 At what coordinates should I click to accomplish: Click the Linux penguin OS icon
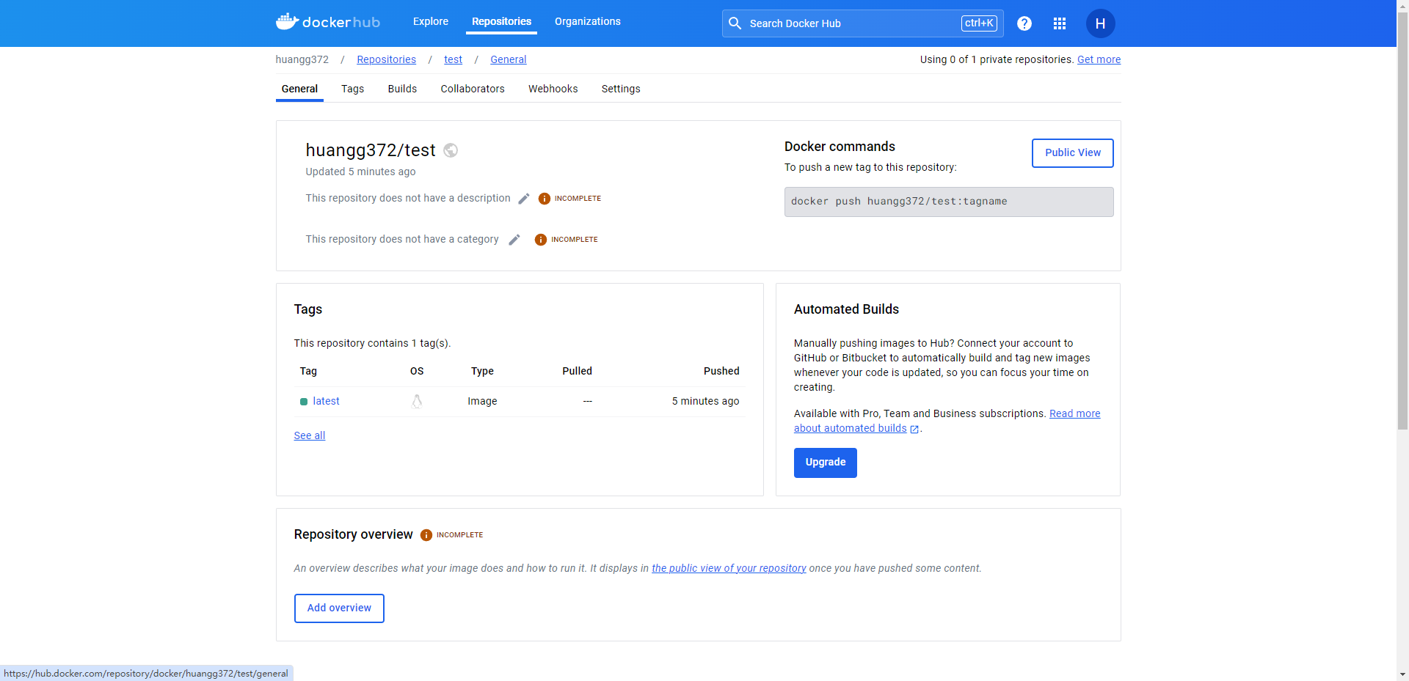pos(417,401)
